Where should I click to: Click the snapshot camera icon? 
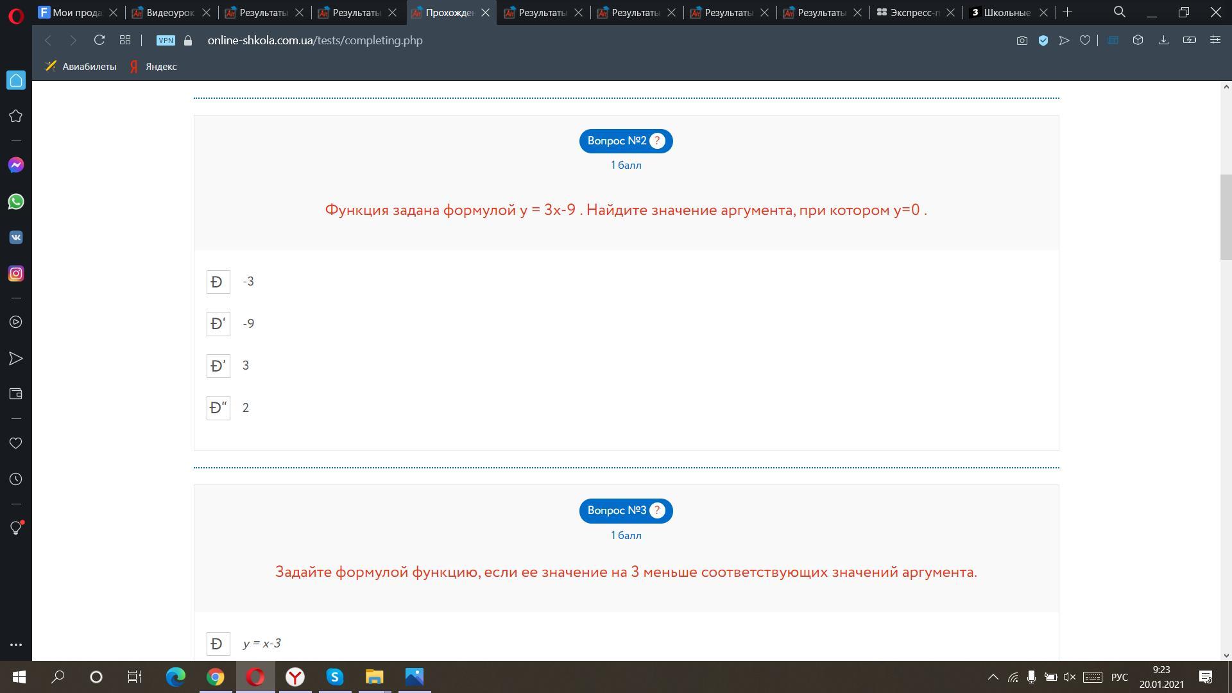(x=1022, y=40)
